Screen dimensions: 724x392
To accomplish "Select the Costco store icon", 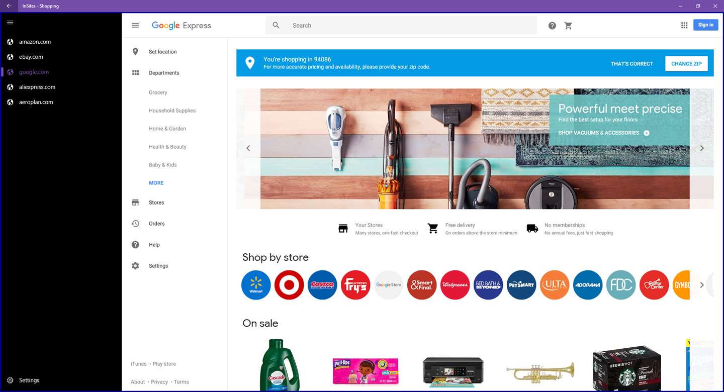I will [322, 285].
